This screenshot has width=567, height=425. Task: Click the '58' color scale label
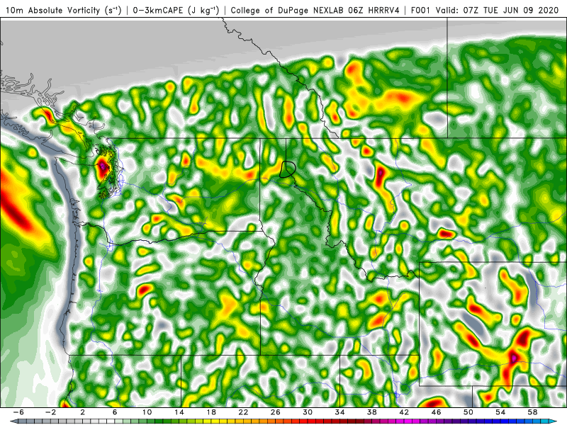(x=533, y=412)
